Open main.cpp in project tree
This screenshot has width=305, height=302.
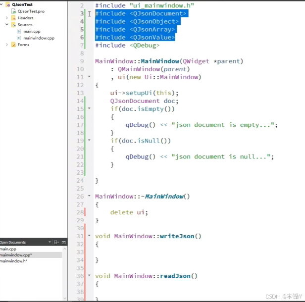click(32, 31)
